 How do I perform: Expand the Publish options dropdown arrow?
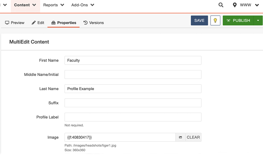[258, 20]
